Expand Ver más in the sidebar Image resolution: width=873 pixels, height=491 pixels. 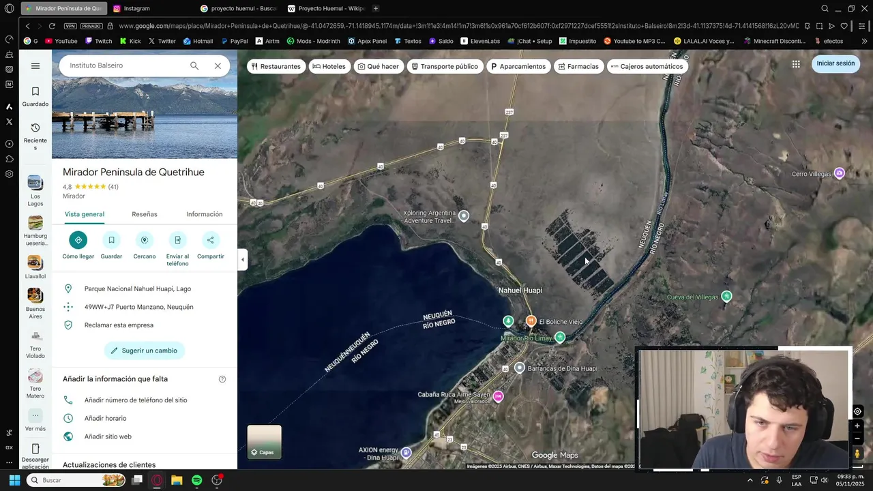(x=35, y=420)
